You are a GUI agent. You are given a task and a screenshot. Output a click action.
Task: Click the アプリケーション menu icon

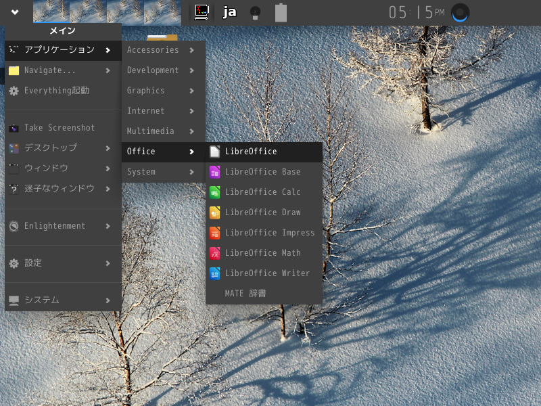(14, 49)
